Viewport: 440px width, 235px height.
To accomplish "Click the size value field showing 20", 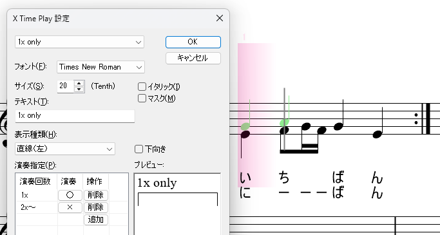I will pos(66,86).
